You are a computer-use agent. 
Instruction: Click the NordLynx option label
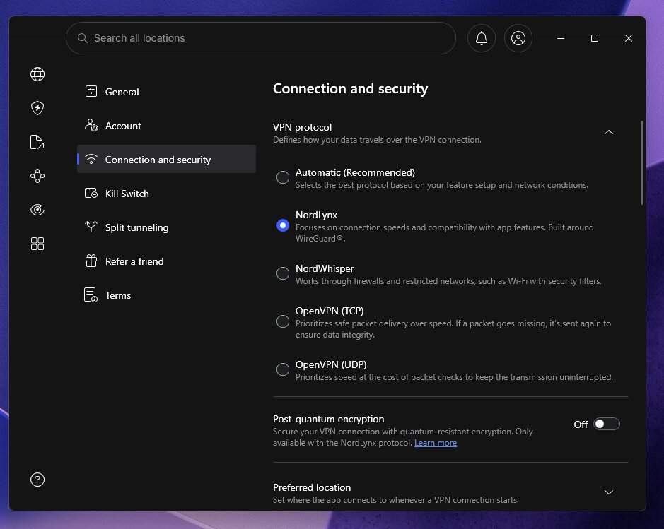316,215
